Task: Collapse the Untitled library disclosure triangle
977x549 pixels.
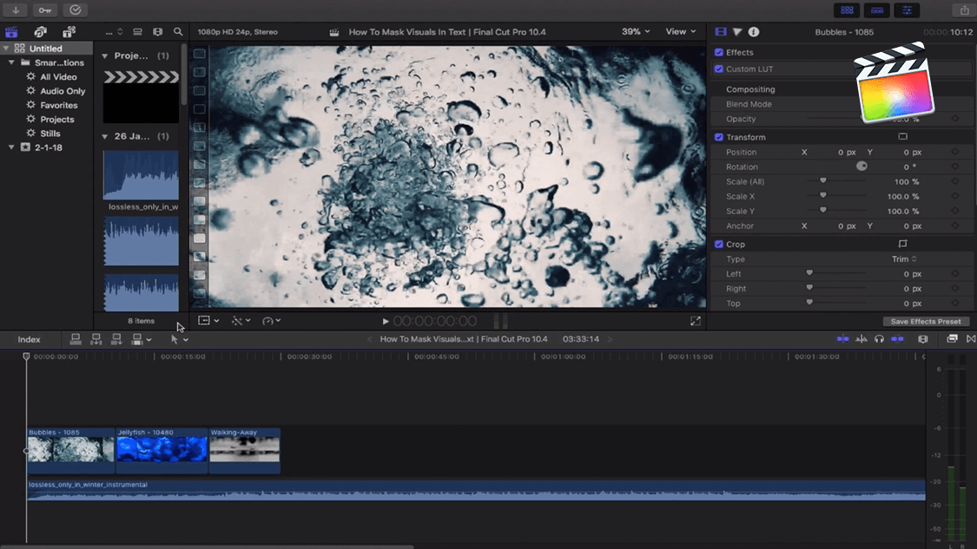Action: pos(7,49)
